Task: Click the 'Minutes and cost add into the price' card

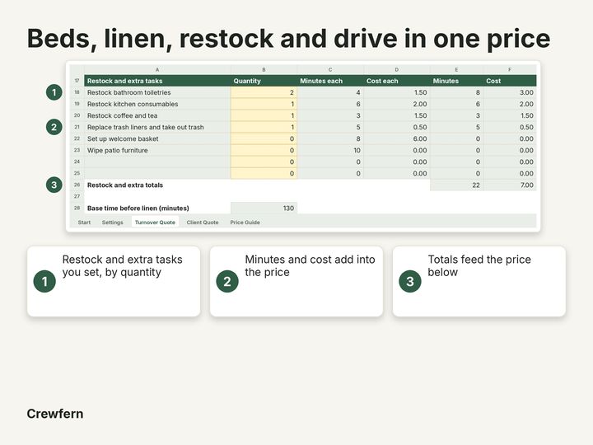Action: [296, 282]
